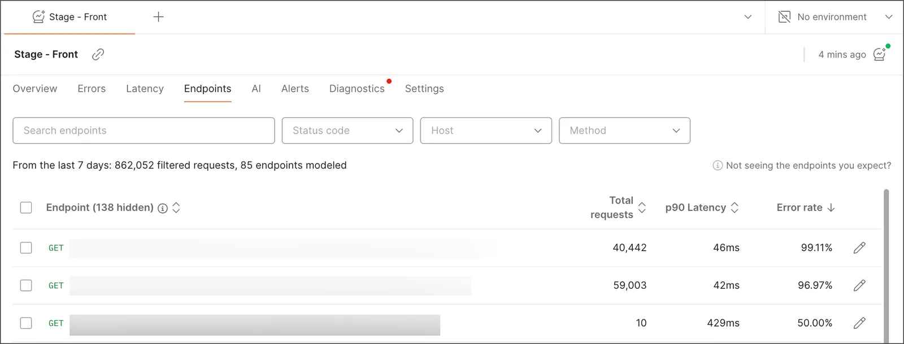Check the endpoint row with 40,442 requests
This screenshot has width=904, height=344.
(x=26, y=248)
